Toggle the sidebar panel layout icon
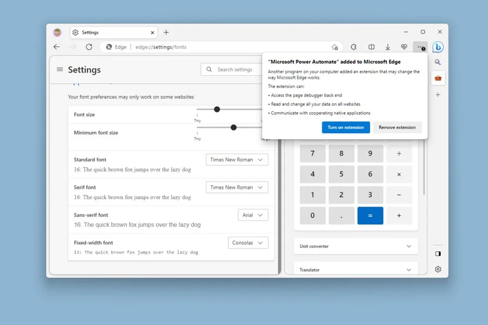488x325 pixels. point(438,254)
